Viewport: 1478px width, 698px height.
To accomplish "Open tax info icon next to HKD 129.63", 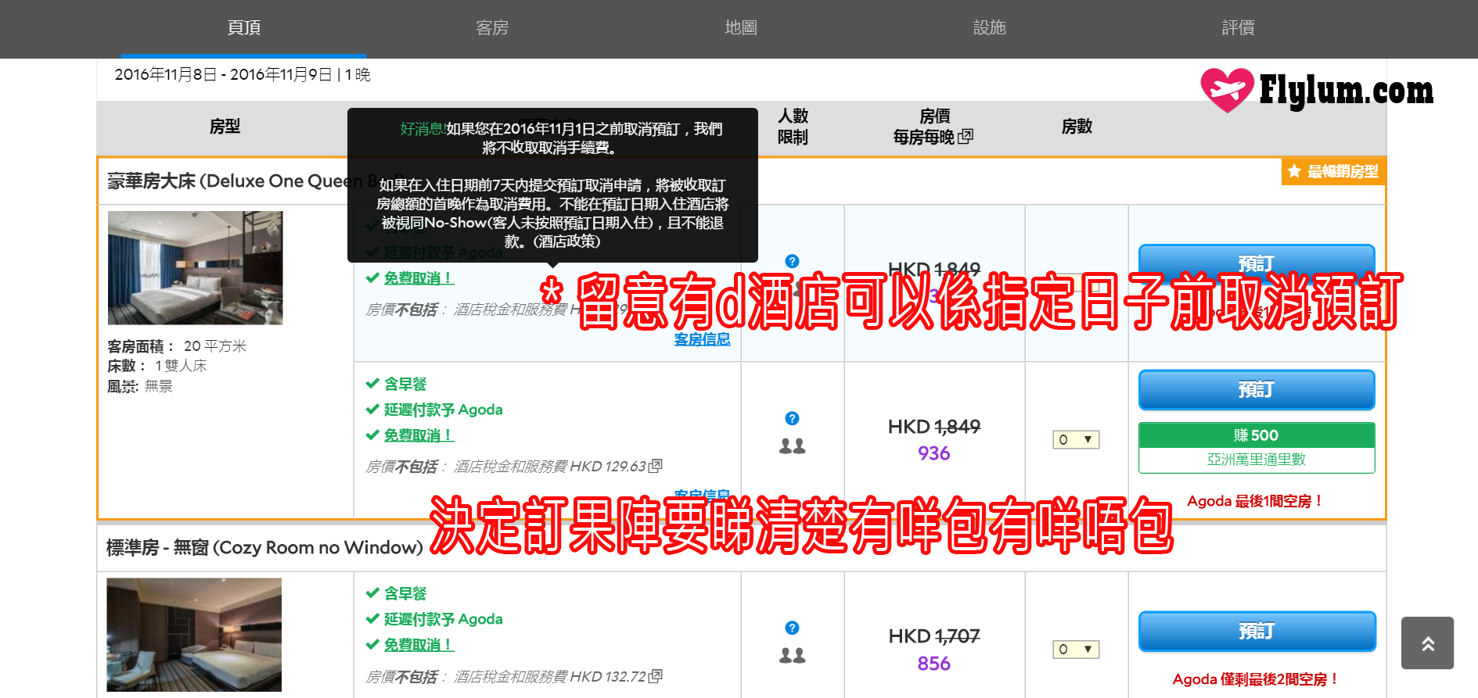I will tap(656, 466).
